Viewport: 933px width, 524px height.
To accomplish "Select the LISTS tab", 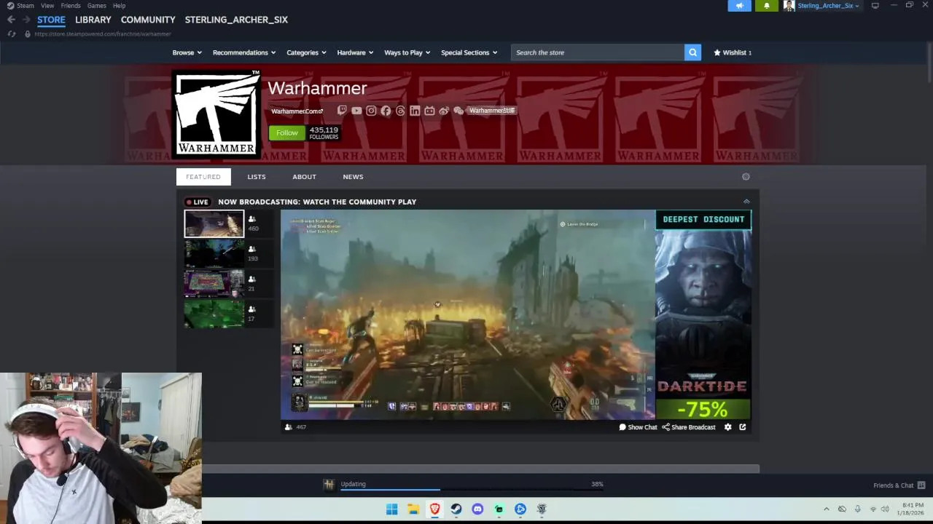I will click(x=257, y=177).
